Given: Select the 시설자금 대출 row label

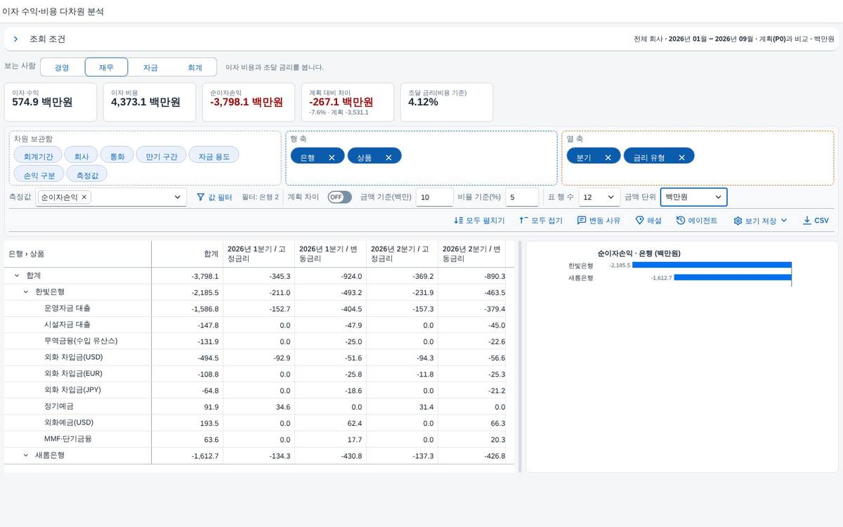Looking at the screenshot, I should (x=67, y=325).
